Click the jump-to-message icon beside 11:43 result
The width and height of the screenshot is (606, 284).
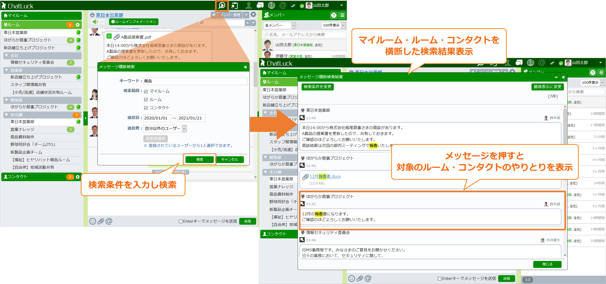point(302,118)
